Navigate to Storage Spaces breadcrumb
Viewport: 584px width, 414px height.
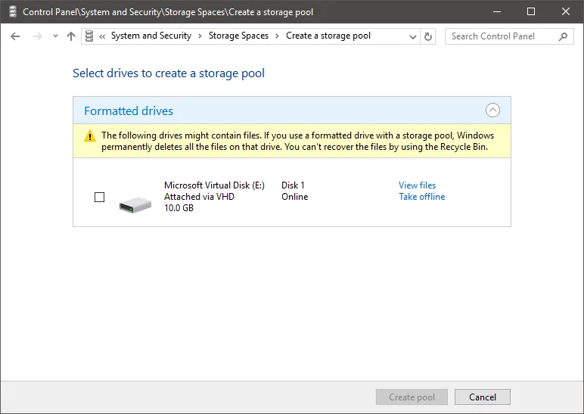(238, 36)
